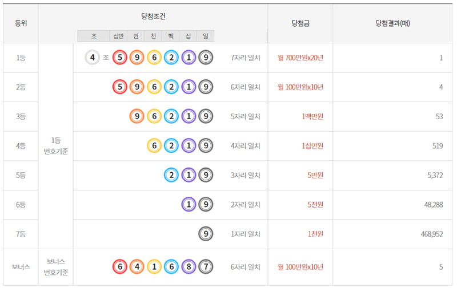Click gray ball 9 in the 6등 row
Viewport: 457px width, 288px height.
click(206, 204)
